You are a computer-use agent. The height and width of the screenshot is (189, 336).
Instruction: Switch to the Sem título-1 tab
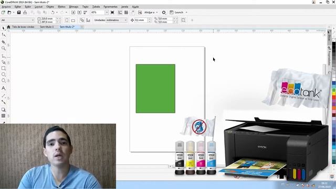tap(47, 27)
